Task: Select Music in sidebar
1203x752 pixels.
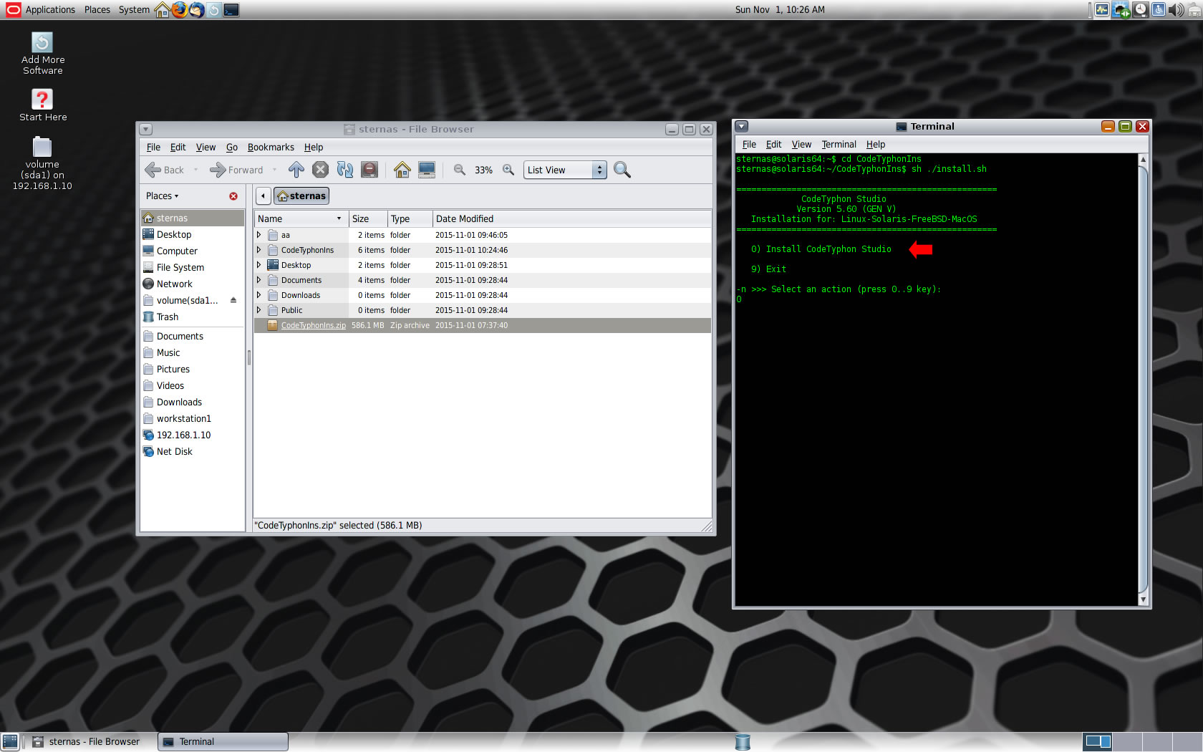Action: tap(193, 352)
